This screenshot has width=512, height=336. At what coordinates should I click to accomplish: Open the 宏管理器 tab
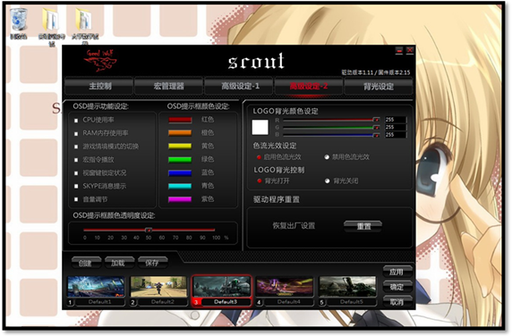pyautogui.click(x=168, y=86)
